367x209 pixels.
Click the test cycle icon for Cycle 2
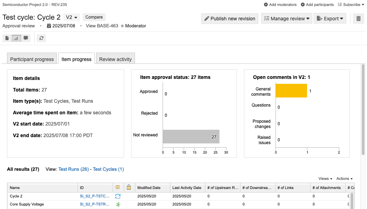[118, 196]
